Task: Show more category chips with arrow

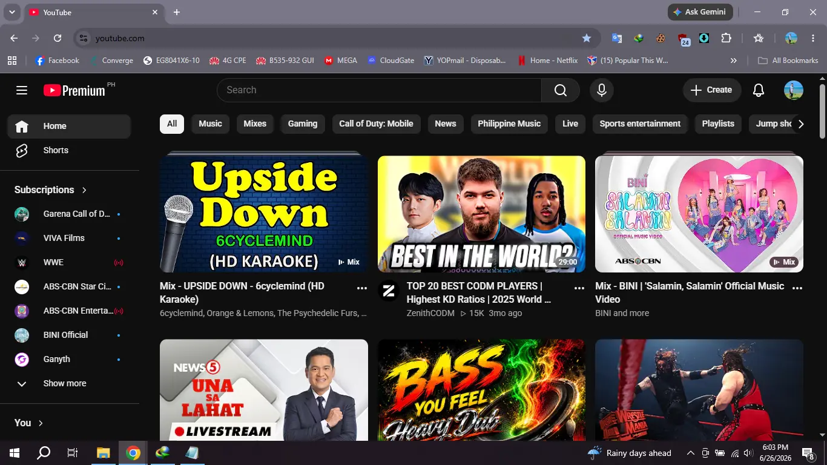Action: coord(801,124)
